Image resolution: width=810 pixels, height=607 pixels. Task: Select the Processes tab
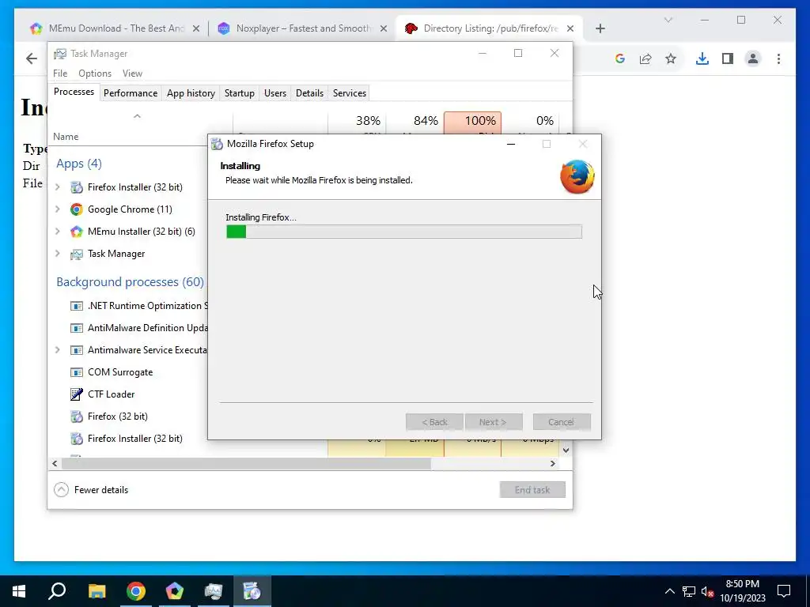74,92
